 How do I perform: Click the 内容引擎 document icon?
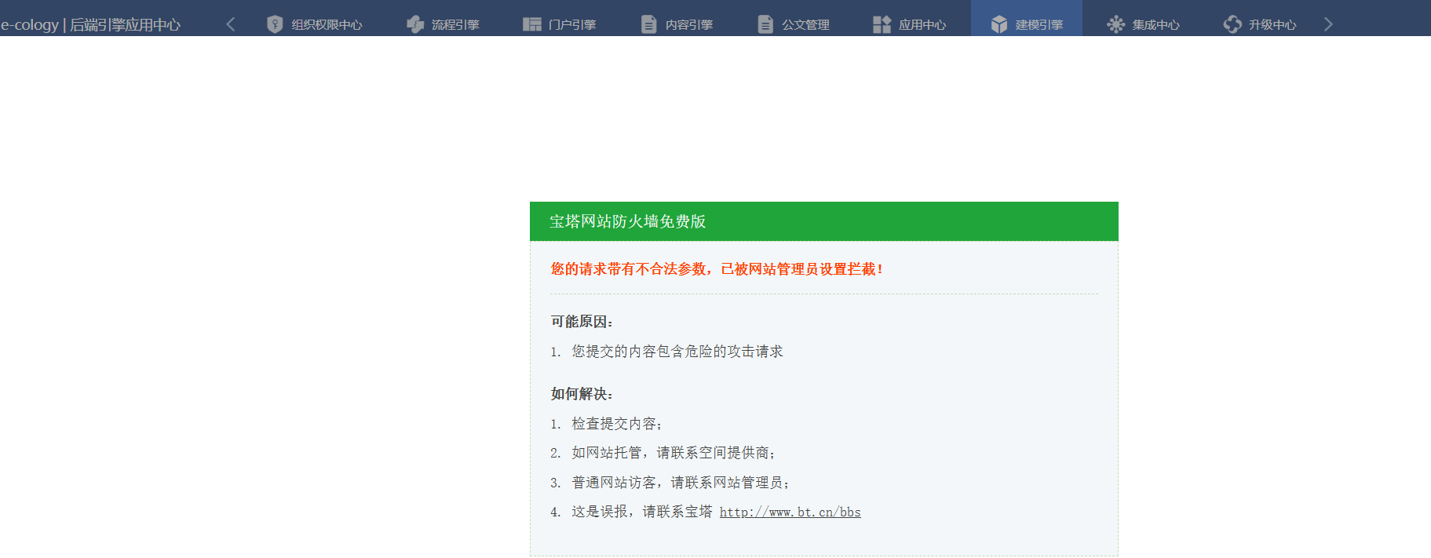tap(648, 24)
